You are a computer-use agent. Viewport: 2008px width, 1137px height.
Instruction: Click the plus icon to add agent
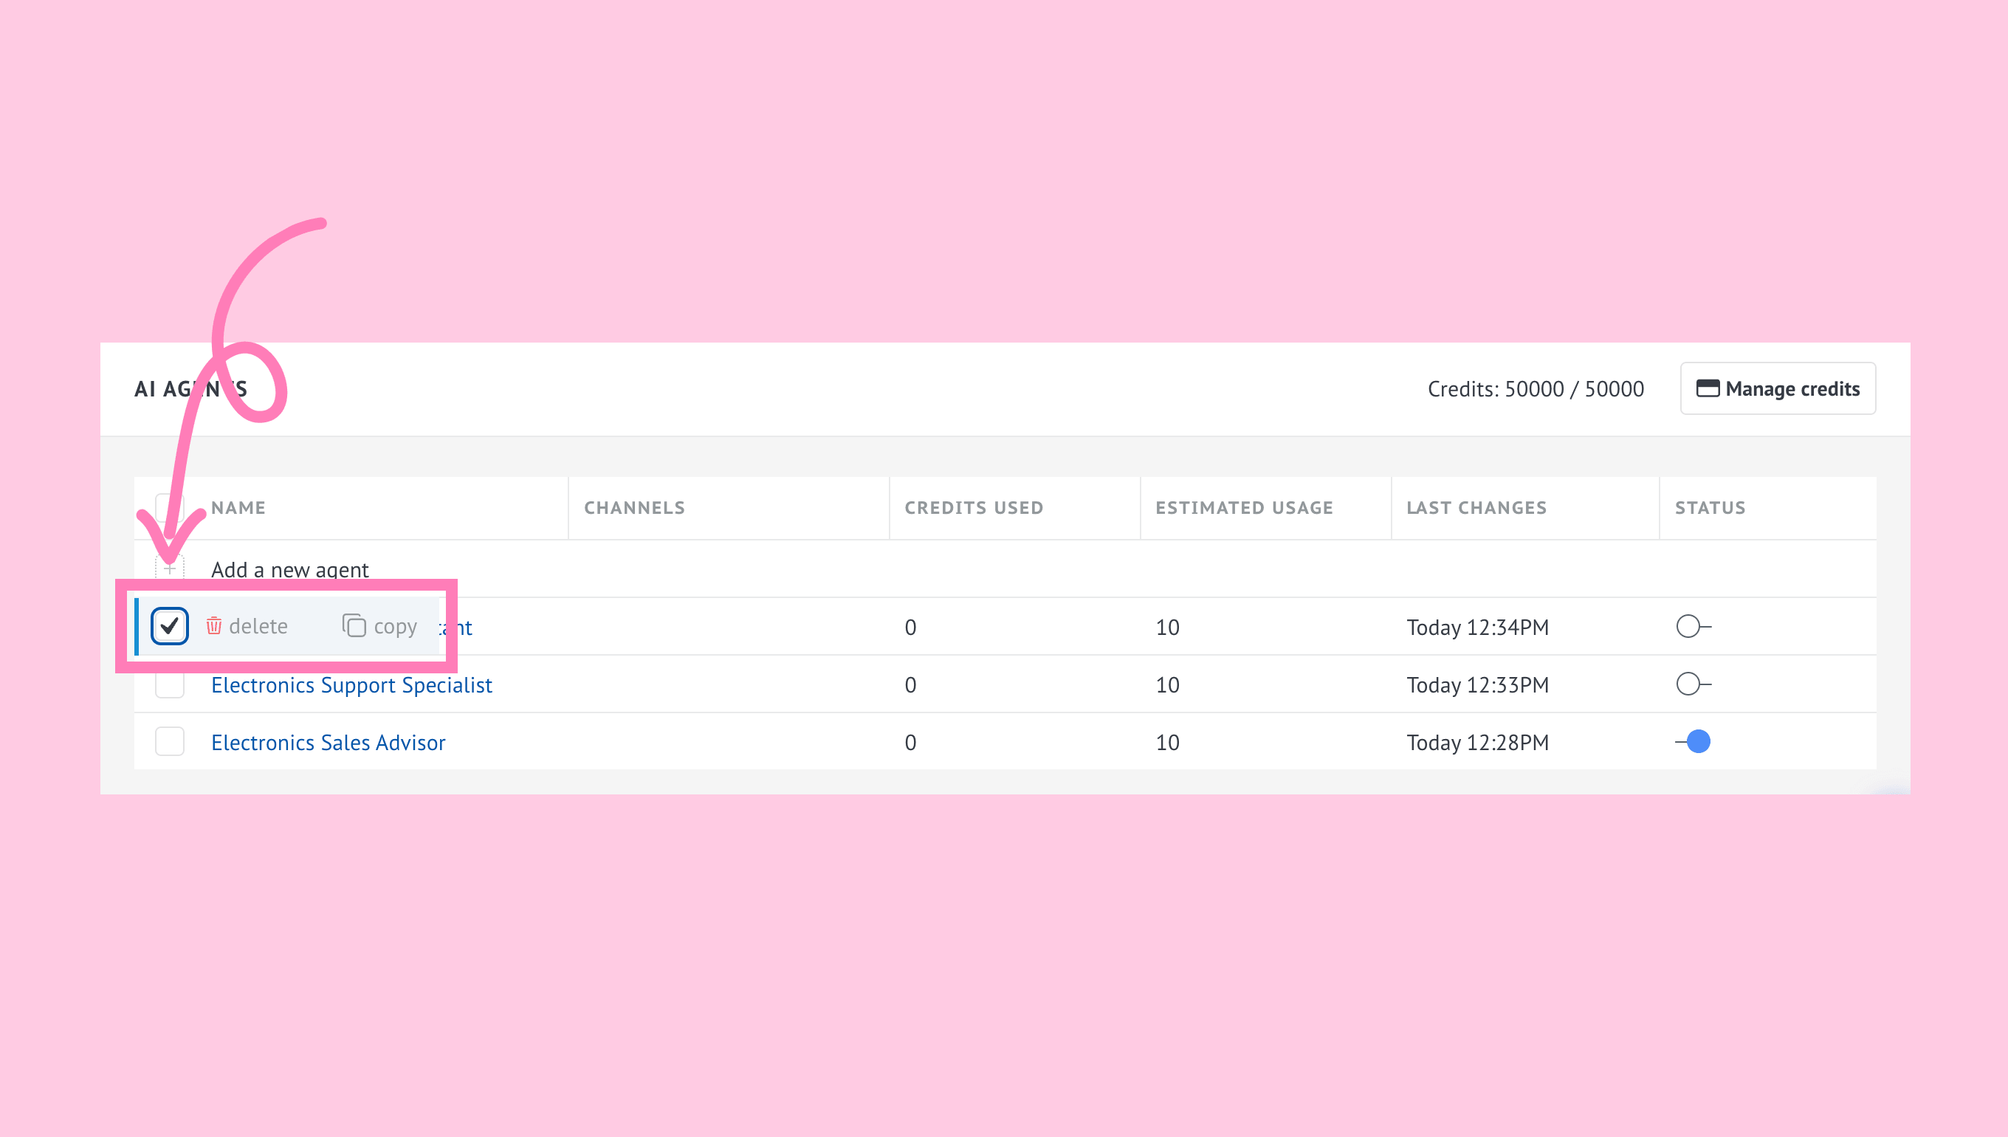point(169,568)
